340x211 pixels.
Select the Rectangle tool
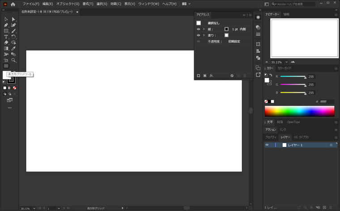coord(6,31)
